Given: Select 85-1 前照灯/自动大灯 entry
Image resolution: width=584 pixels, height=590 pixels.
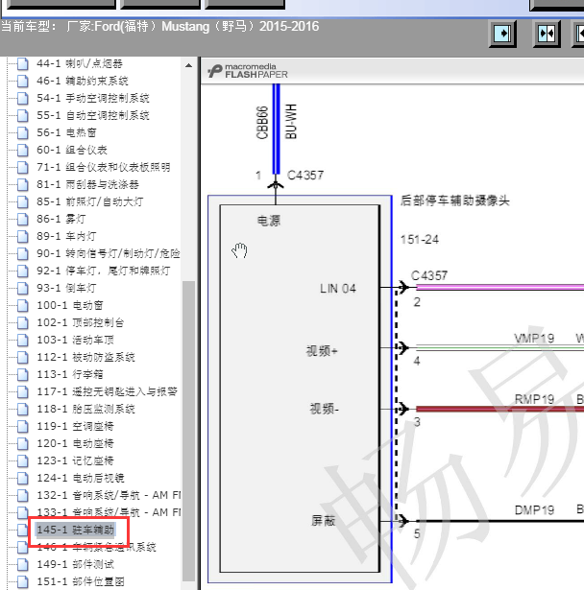Looking at the screenshot, I should 89,201.
